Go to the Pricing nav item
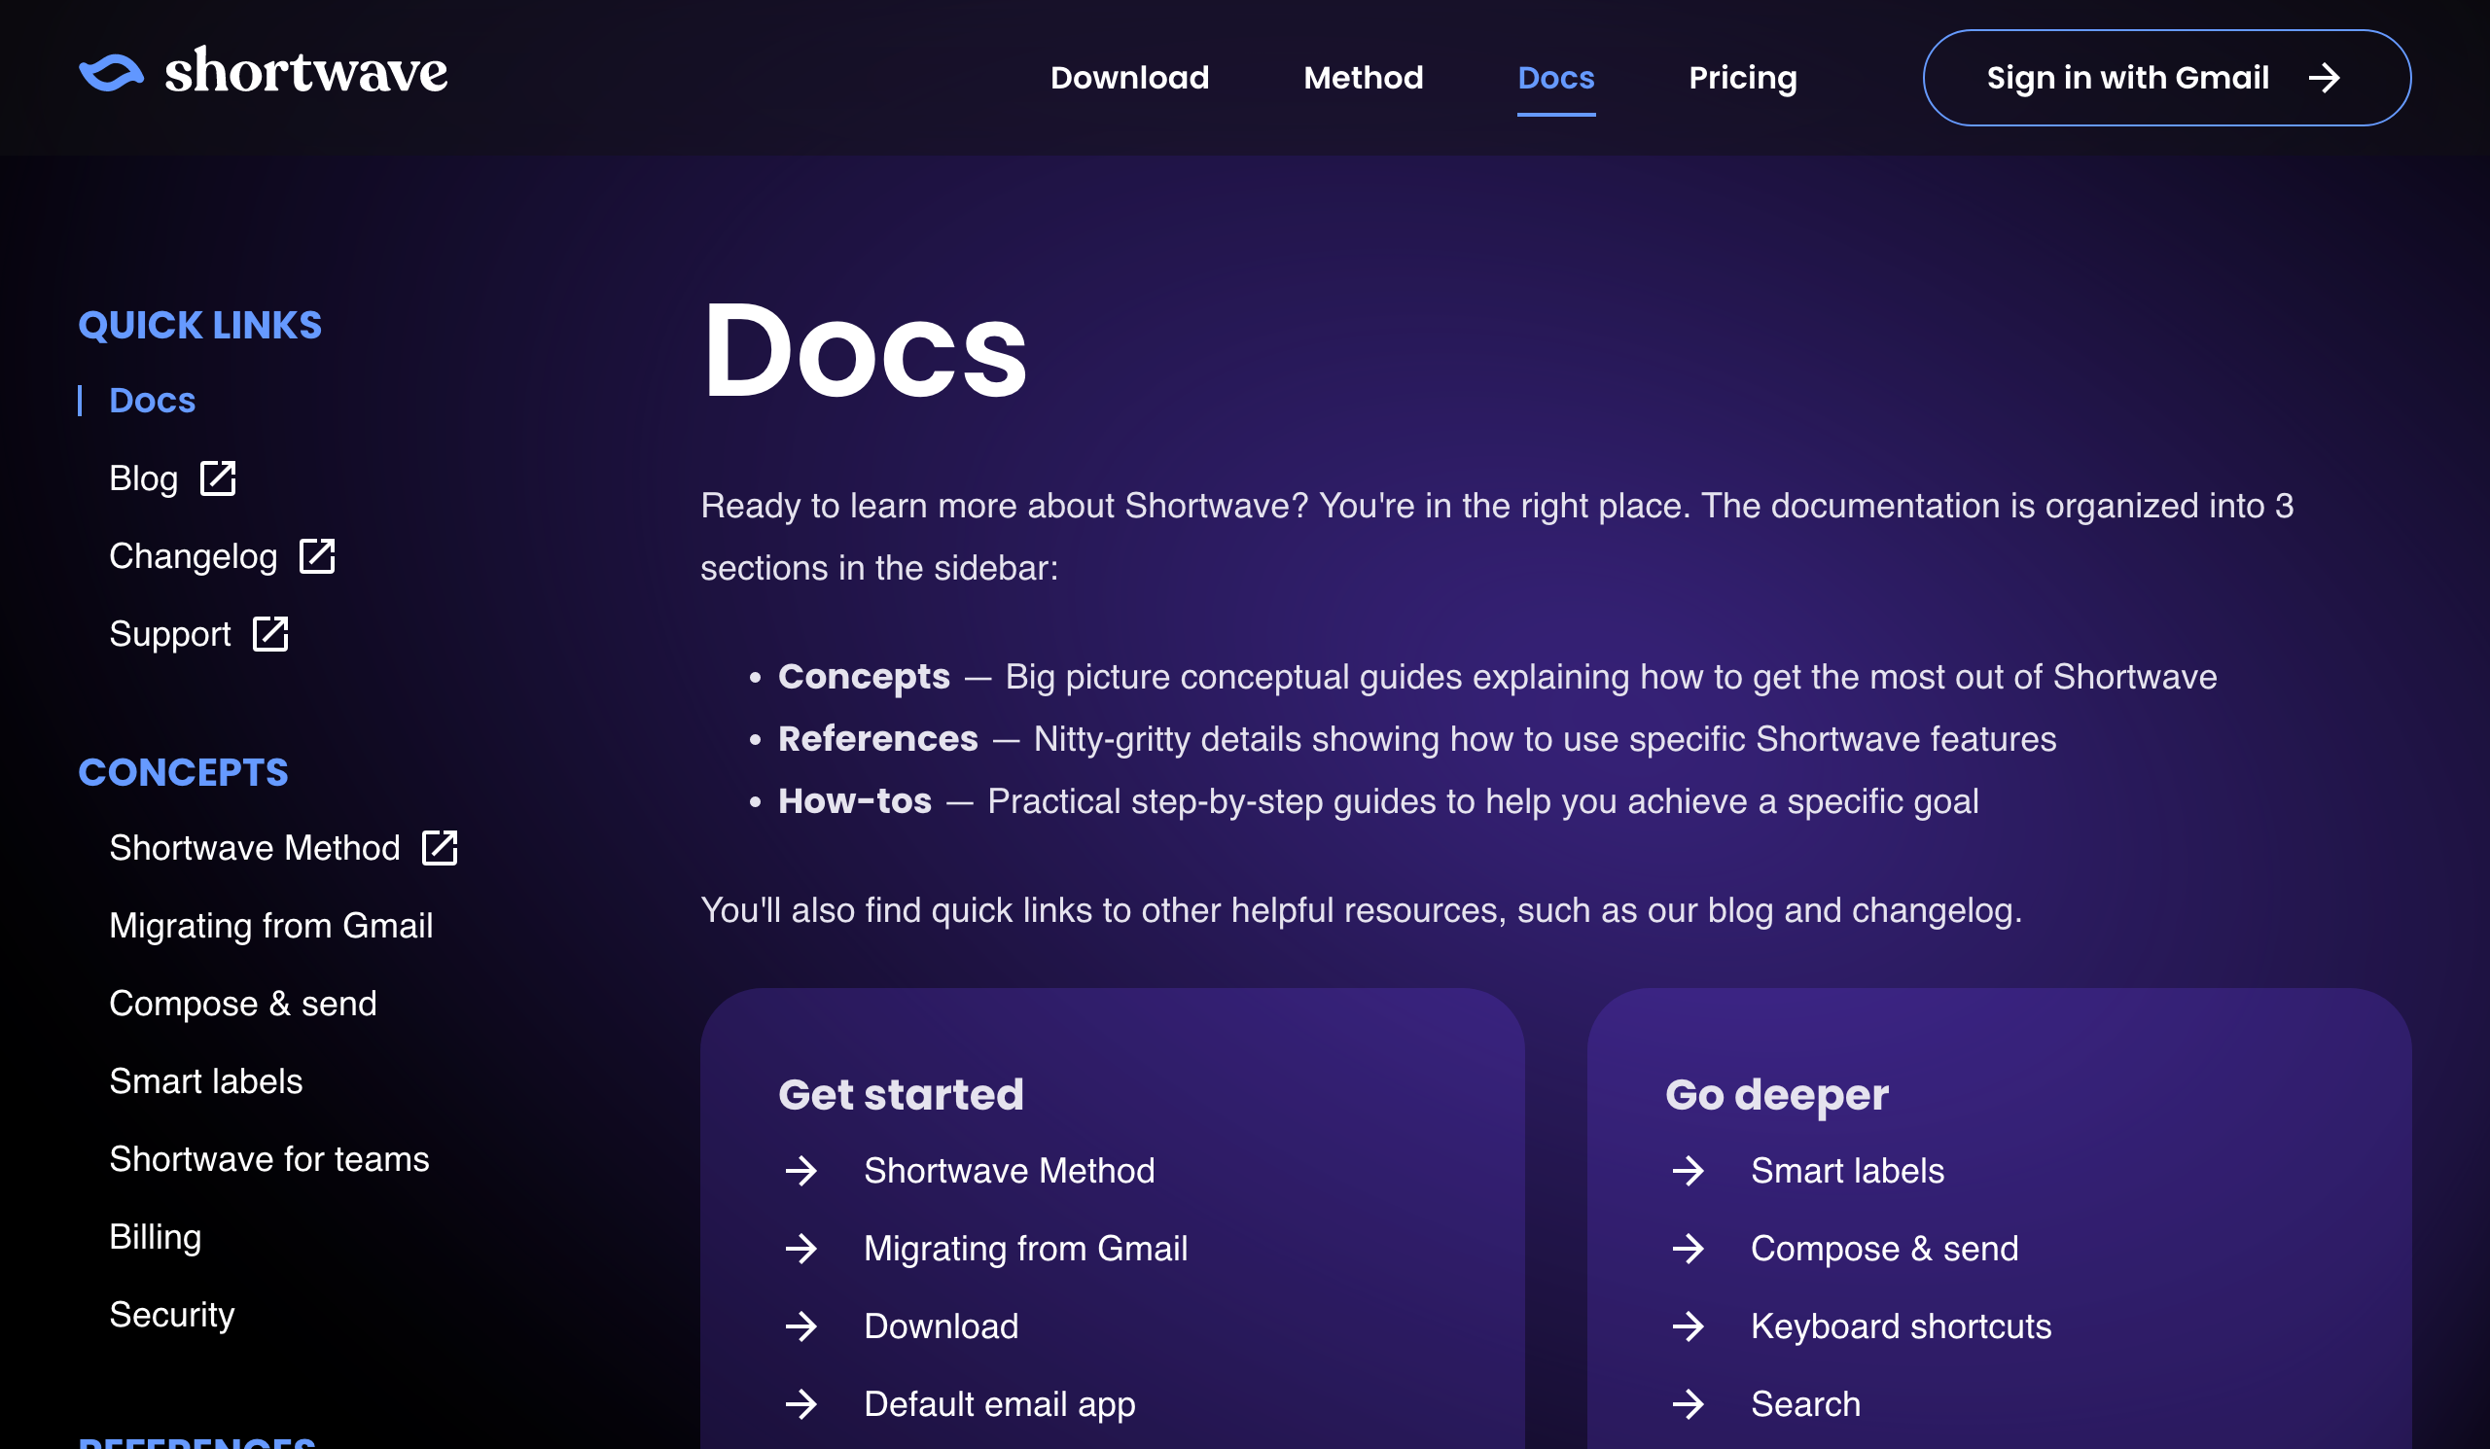Viewport: 2490px width, 1449px height. coord(1743,77)
